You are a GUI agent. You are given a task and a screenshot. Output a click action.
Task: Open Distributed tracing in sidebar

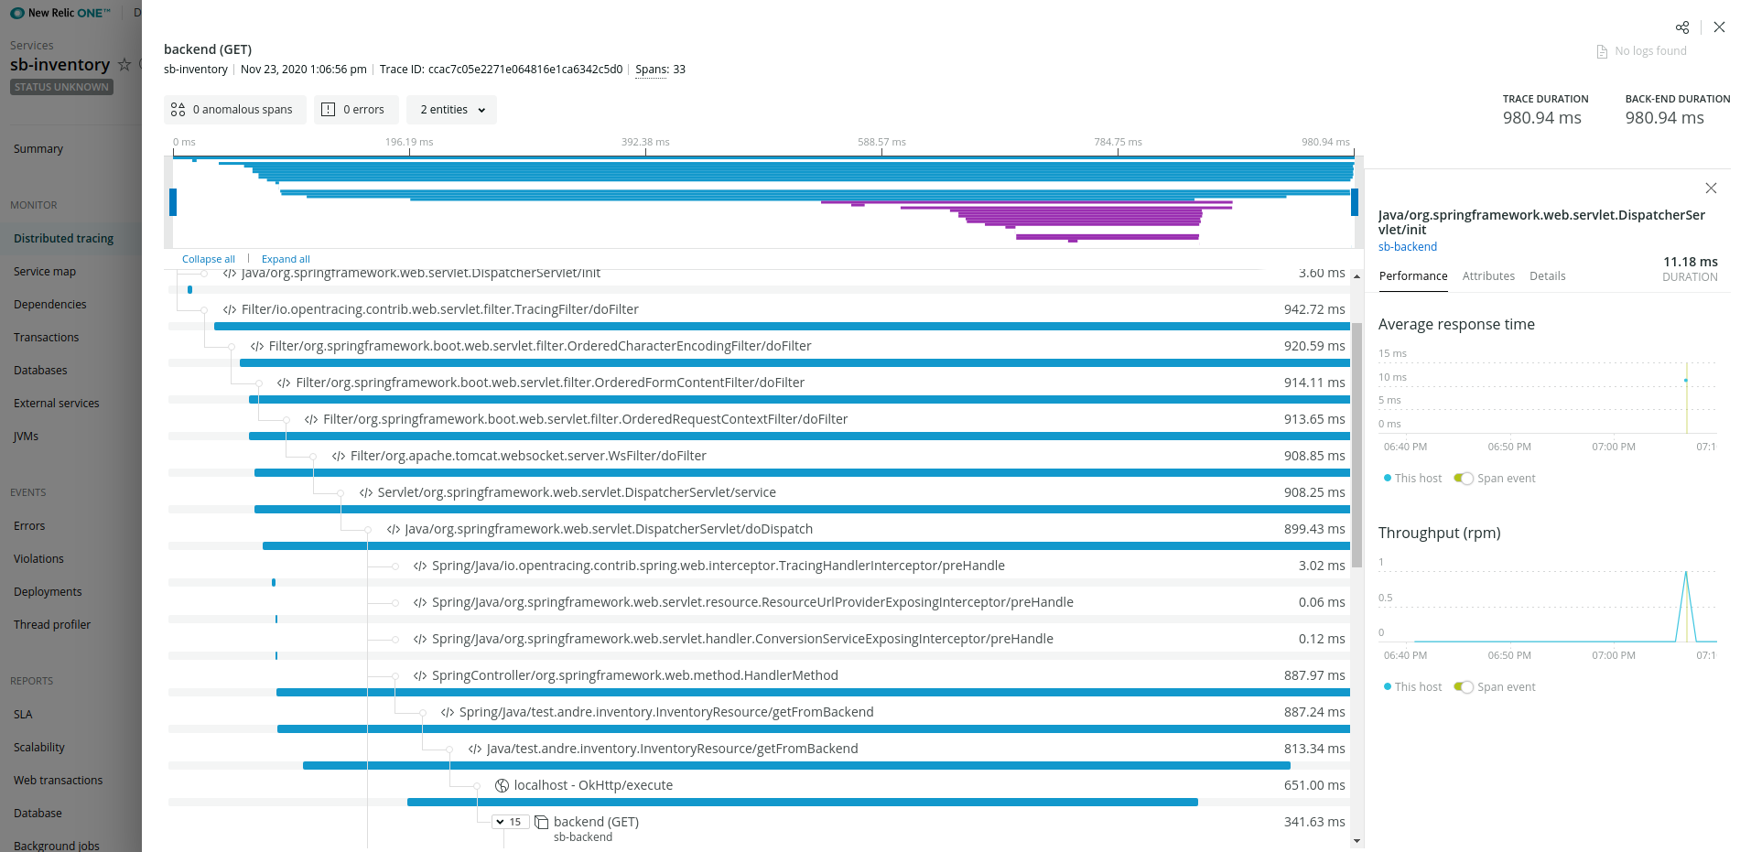click(x=70, y=239)
